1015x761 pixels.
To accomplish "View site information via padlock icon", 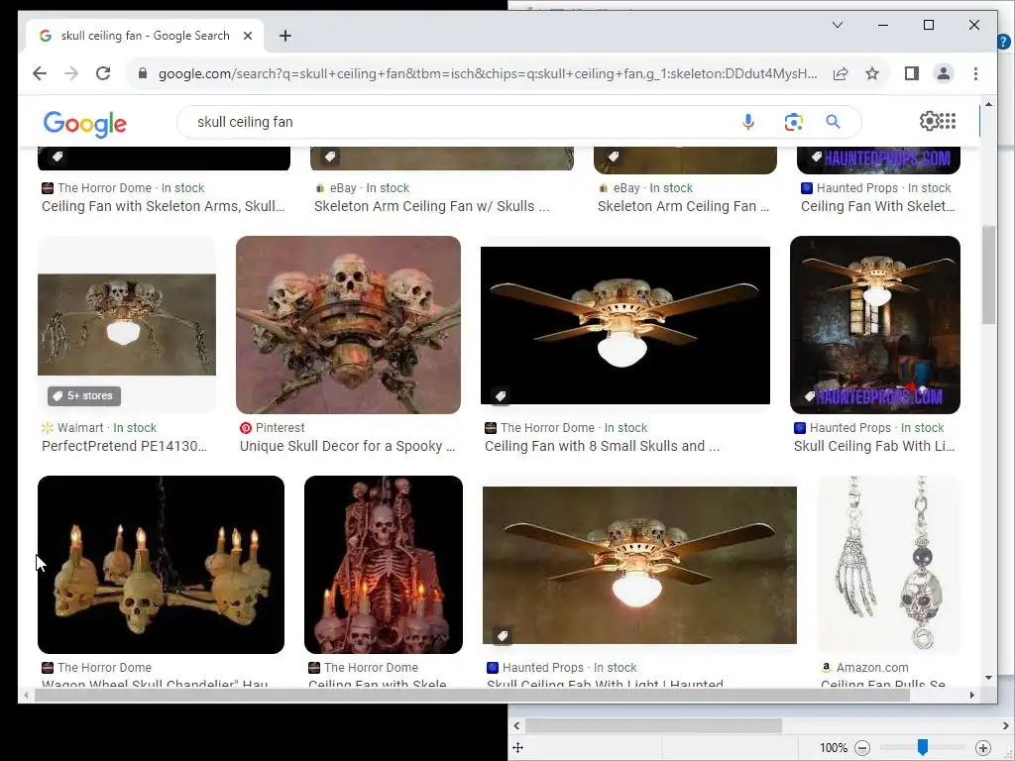I will pyautogui.click(x=143, y=73).
